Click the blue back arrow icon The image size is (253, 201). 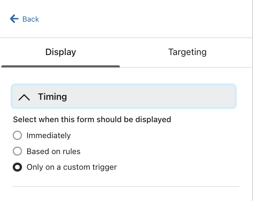14,19
